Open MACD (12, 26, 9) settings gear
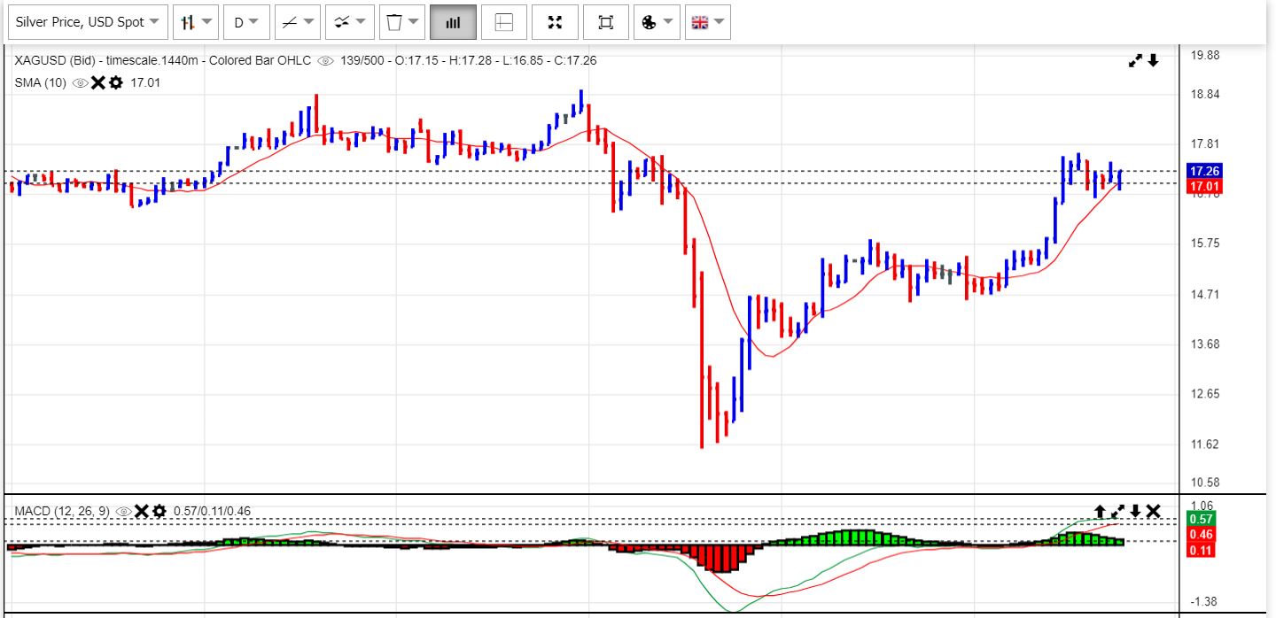This screenshot has width=1276, height=618. pyautogui.click(x=159, y=511)
